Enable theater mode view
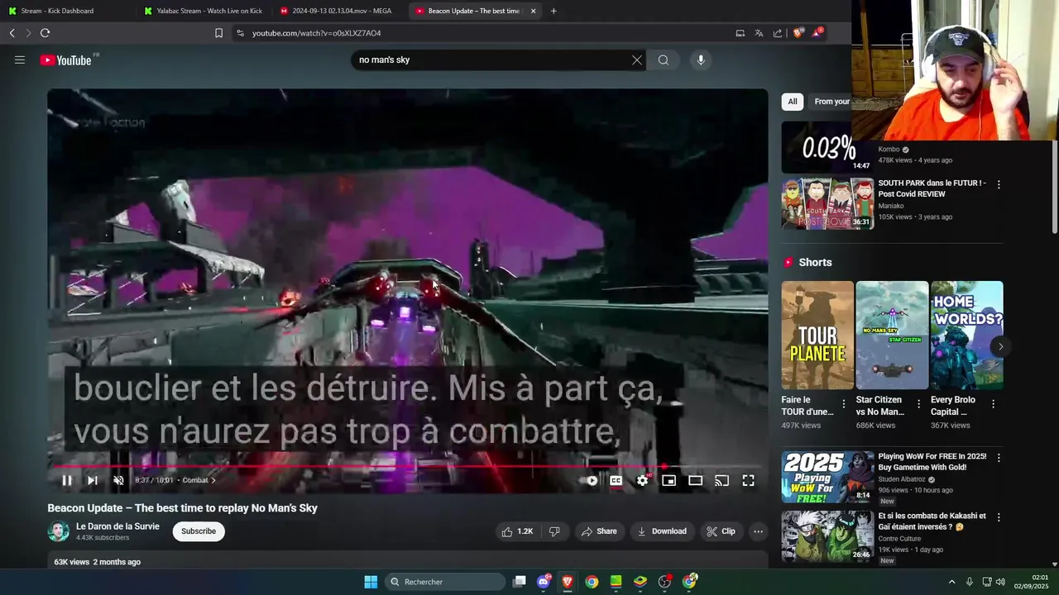This screenshot has height=595, width=1059. click(x=696, y=480)
